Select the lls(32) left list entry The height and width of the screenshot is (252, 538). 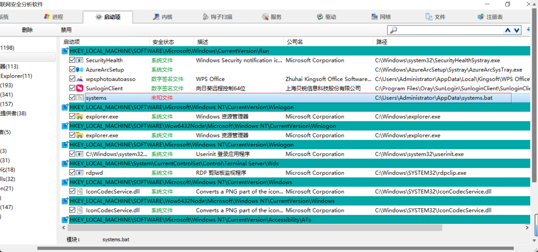point(8,179)
